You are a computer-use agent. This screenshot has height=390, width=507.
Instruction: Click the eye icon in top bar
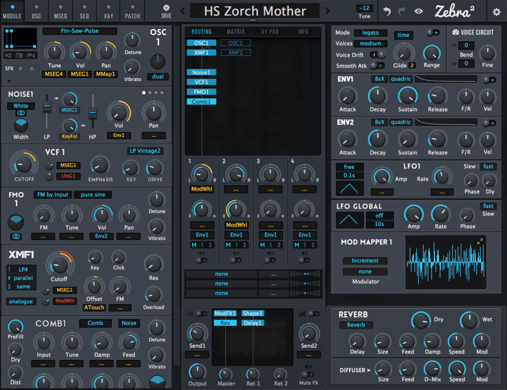[x=418, y=11]
